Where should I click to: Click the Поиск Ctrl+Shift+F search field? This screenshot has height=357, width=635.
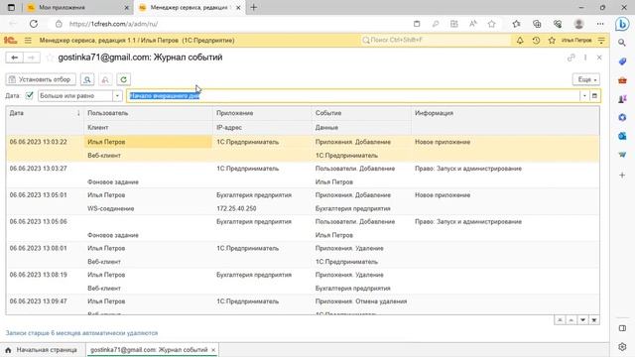(x=436, y=40)
